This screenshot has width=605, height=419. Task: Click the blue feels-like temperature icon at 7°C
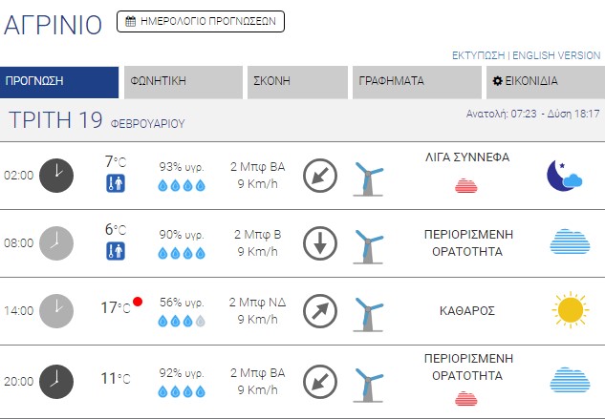click(x=116, y=183)
